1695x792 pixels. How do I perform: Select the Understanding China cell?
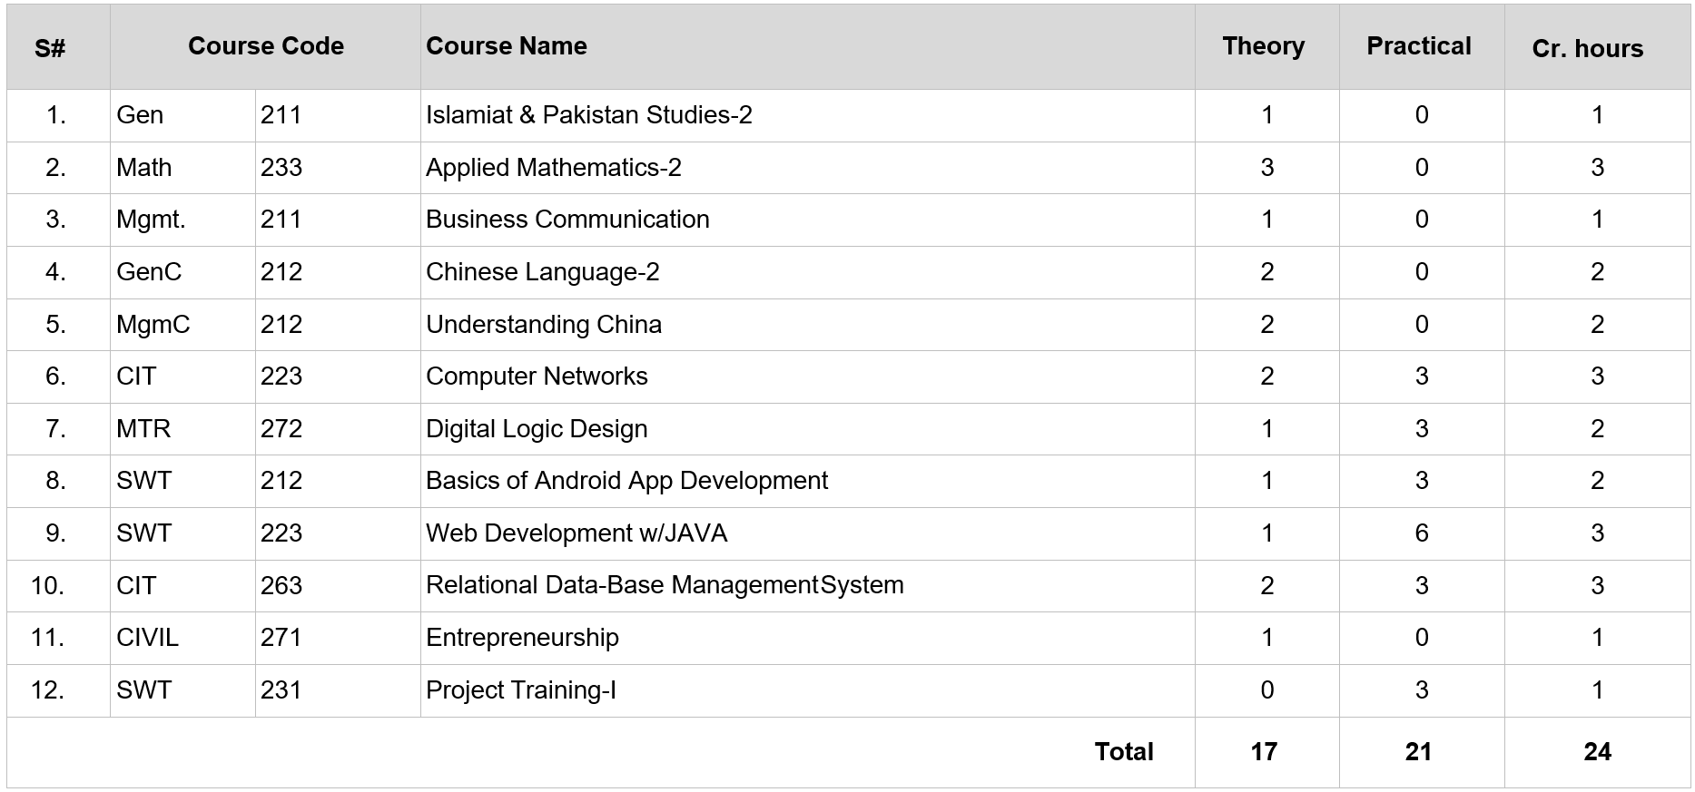point(807,325)
